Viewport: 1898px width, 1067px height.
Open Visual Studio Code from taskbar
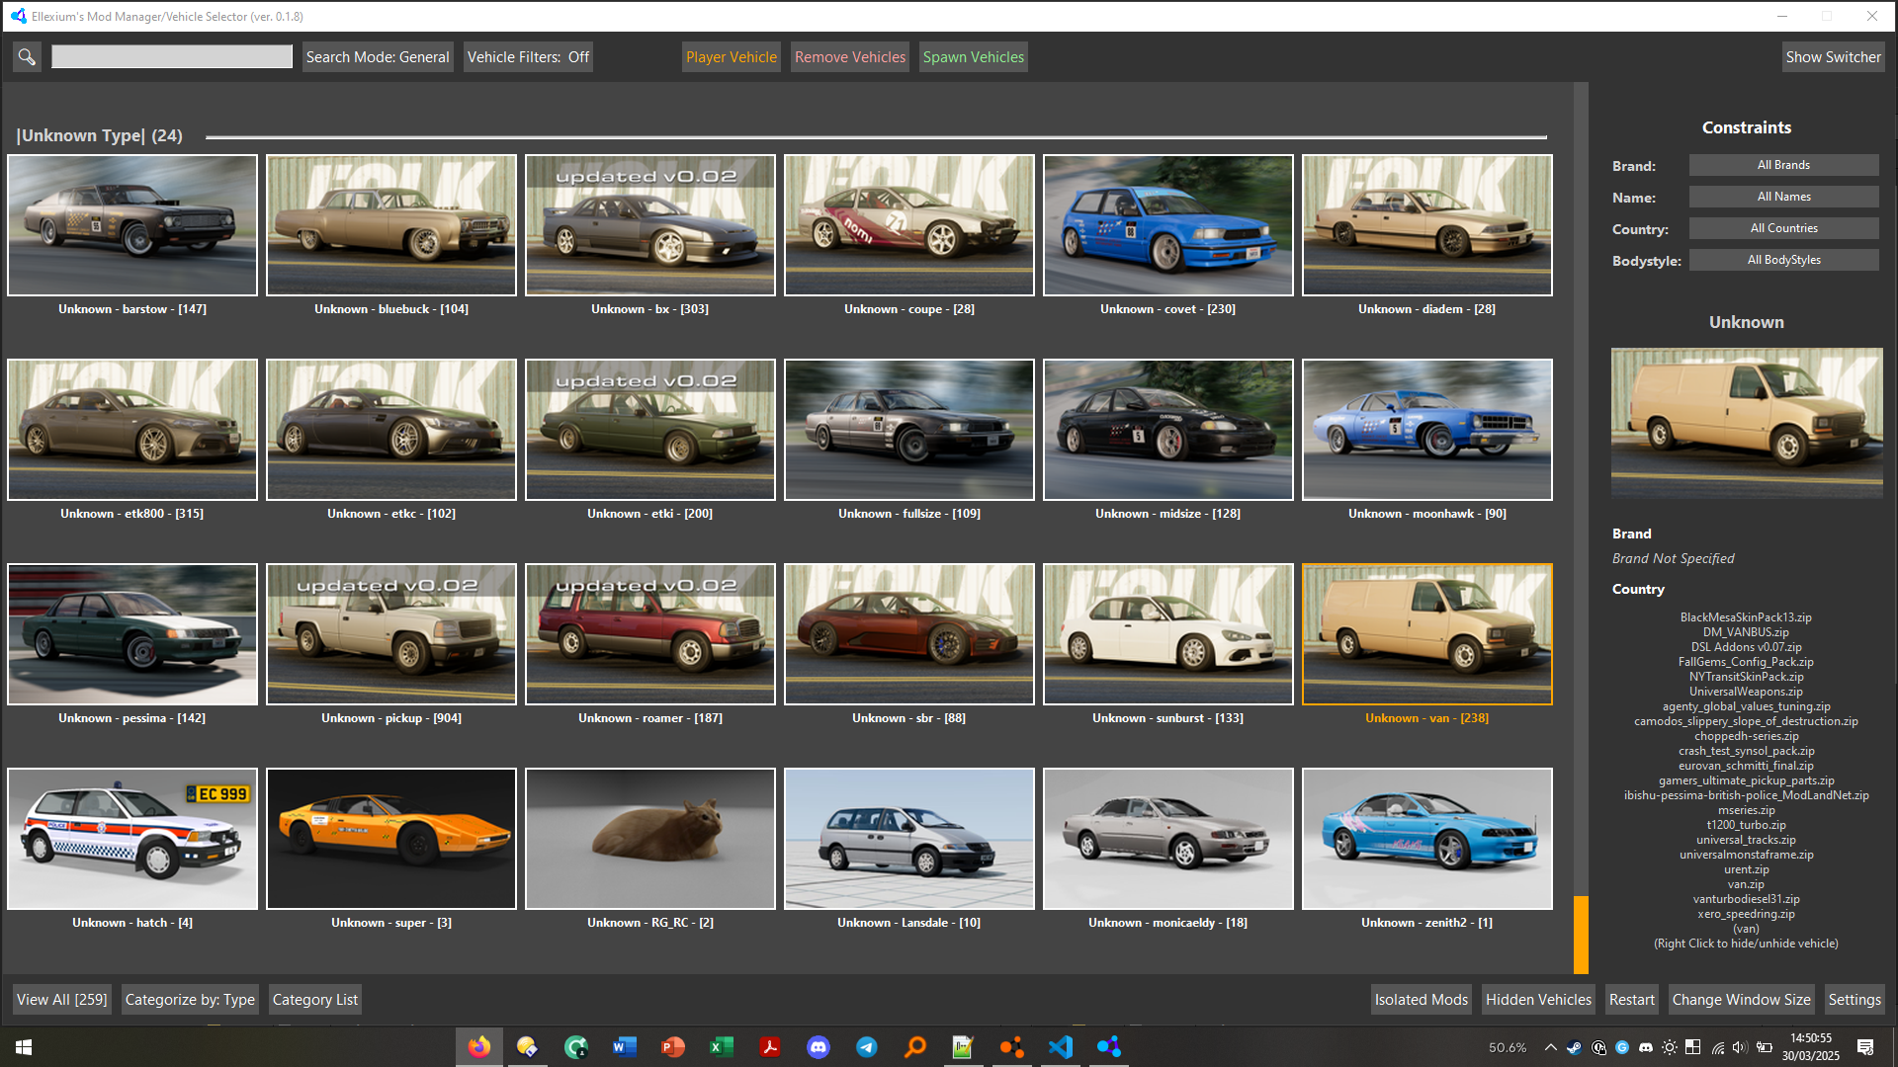tap(1061, 1047)
